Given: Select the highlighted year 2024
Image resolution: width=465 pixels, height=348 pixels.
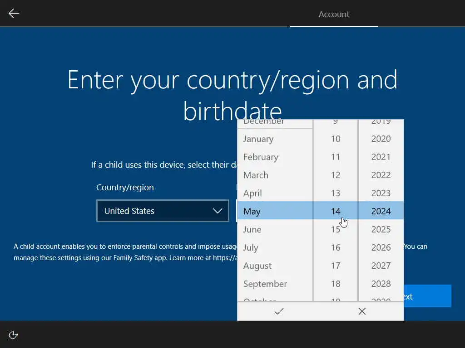Looking at the screenshot, I should (381, 211).
